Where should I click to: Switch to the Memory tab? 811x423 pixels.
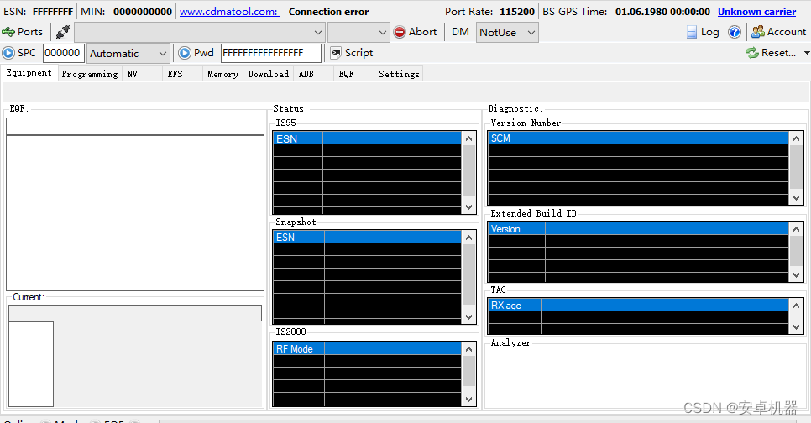[223, 74]
